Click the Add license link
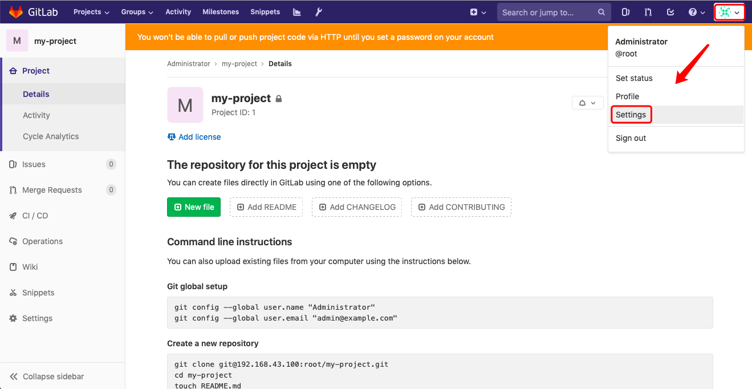 pos(199,137)
